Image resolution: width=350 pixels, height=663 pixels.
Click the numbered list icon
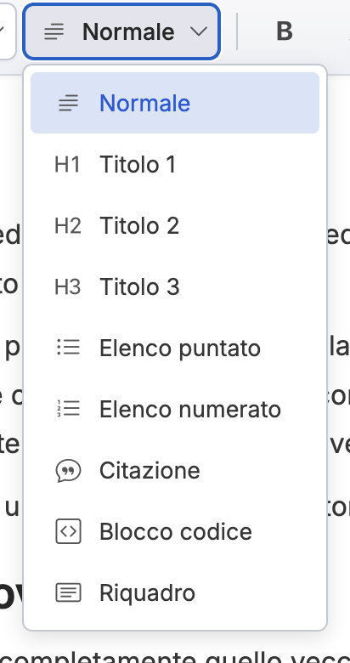click(x=68, y=409)
